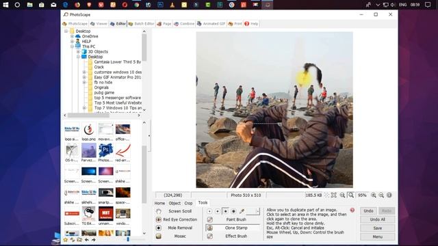Pick color with the eyedropper icon
The image size is (438, 246).
tap(242, 211)
